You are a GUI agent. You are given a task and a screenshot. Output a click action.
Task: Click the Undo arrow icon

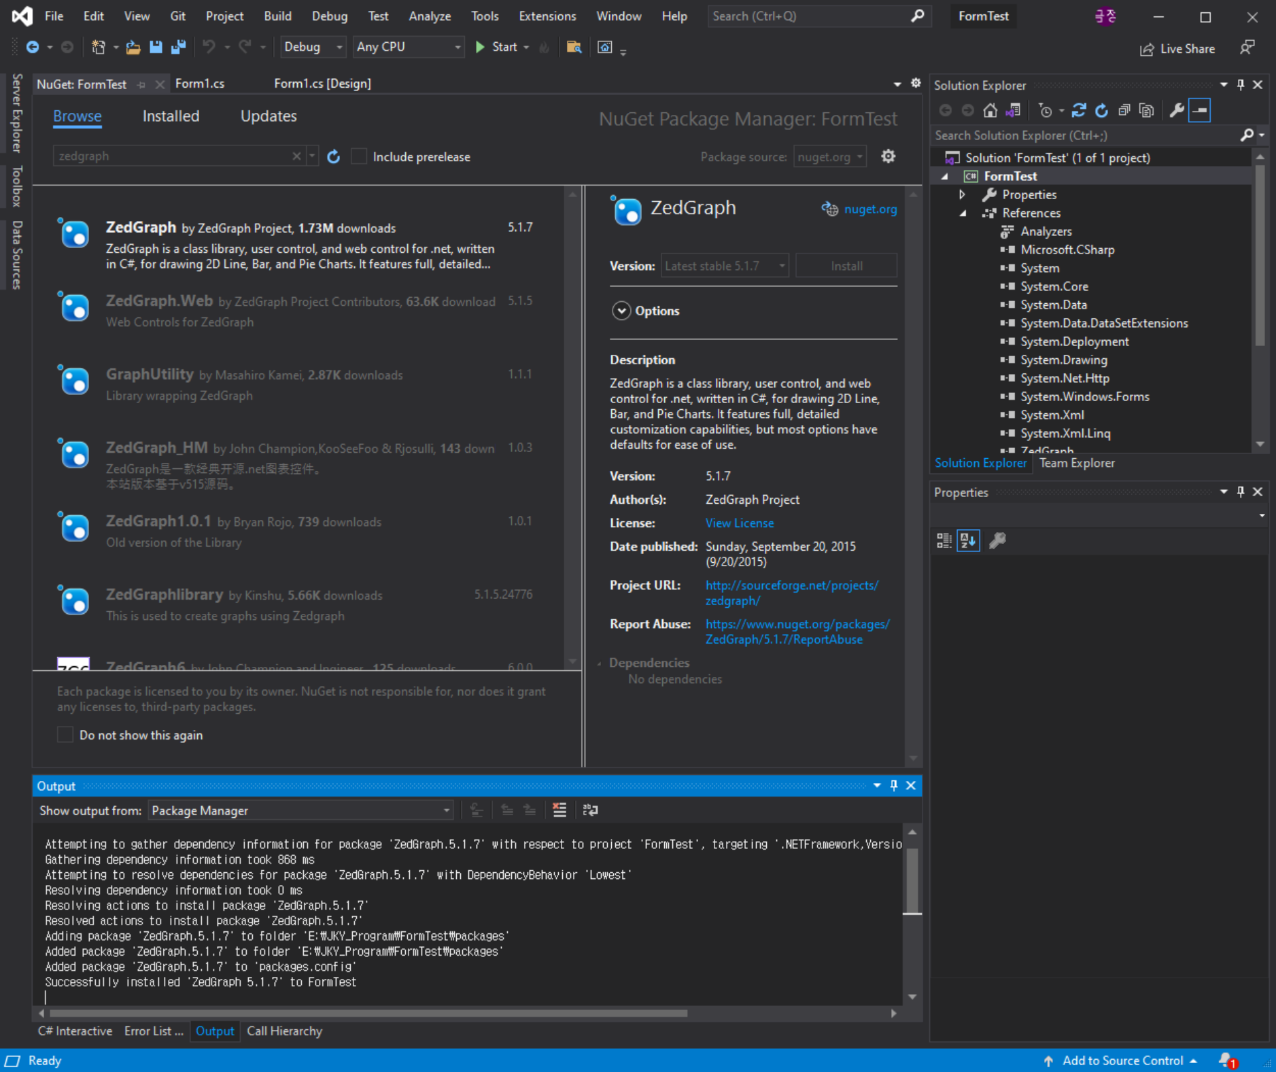(209, 47)
